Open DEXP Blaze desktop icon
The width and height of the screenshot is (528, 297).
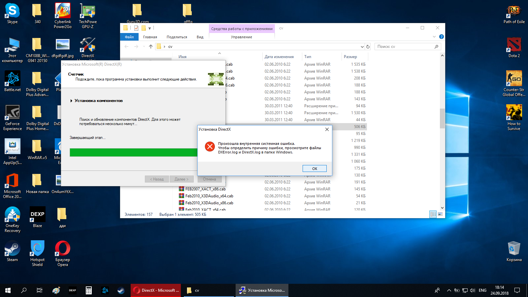(x=37, y=217)
